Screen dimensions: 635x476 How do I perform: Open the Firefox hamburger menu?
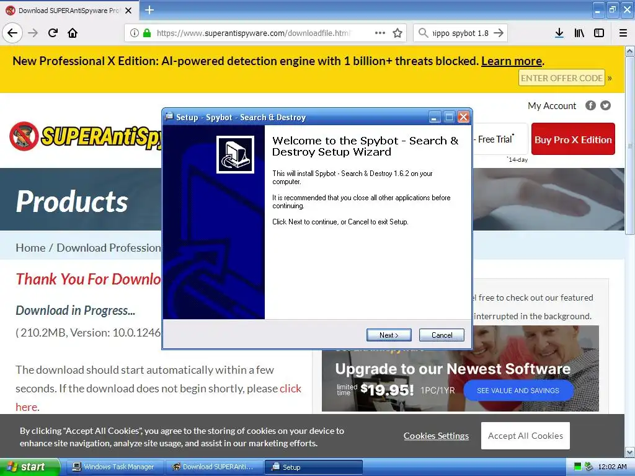point(623,33)
